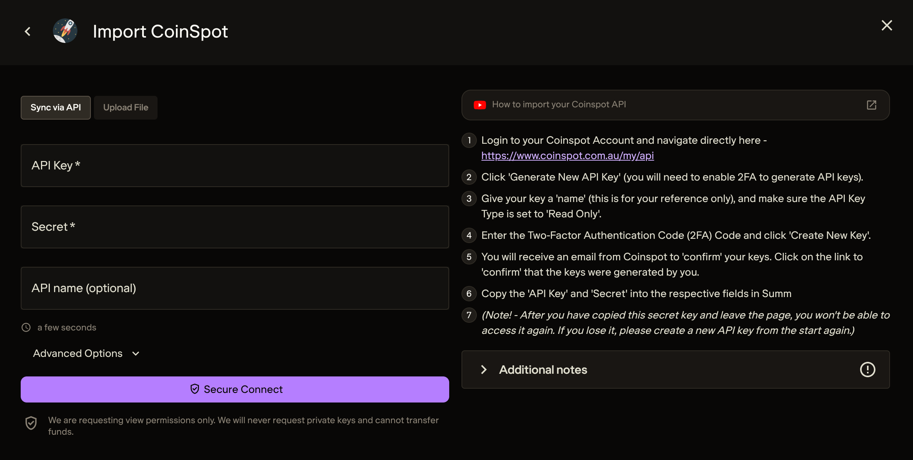Expand the Advanced Options dropdown
This screenshot has width=913, height=460.
[x=86, y=353]
